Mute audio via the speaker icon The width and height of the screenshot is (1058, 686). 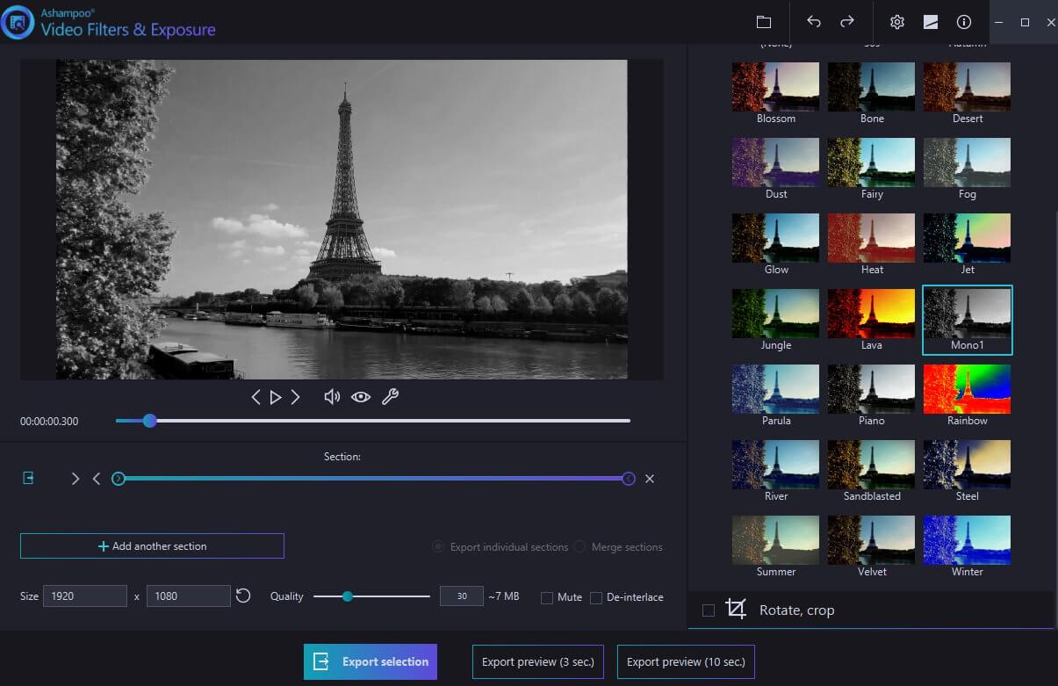332,396
